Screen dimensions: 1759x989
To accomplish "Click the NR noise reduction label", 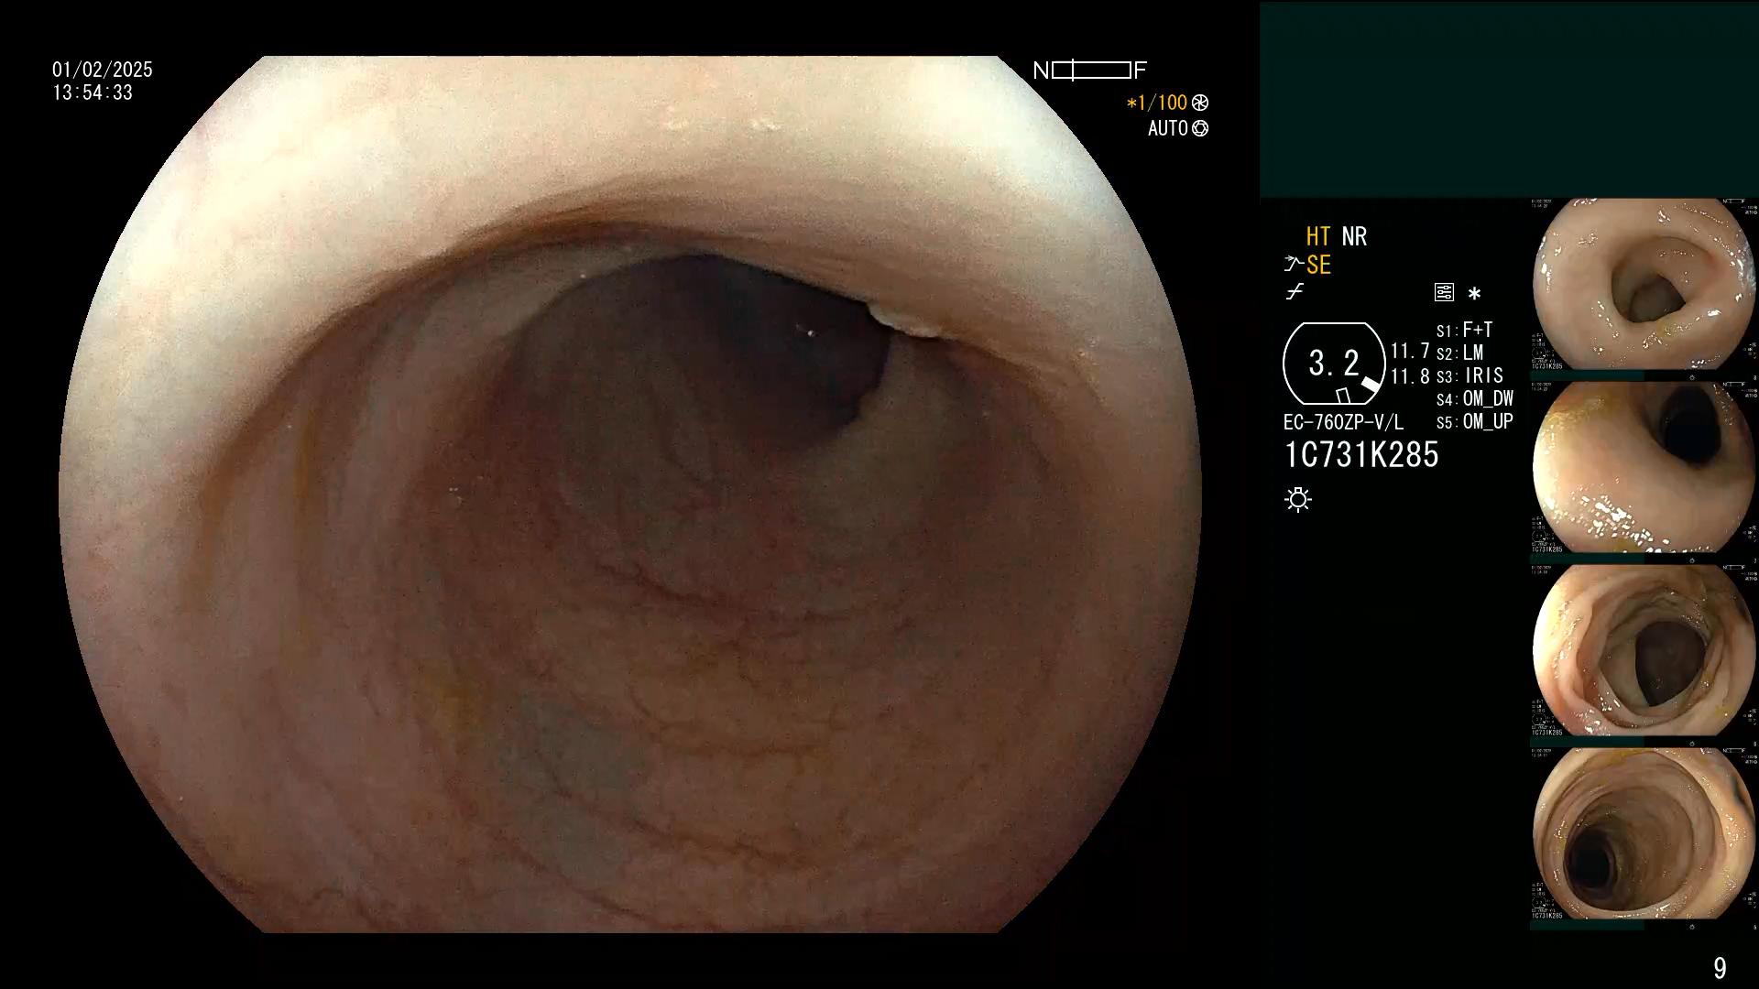I will pos(1354,236).
